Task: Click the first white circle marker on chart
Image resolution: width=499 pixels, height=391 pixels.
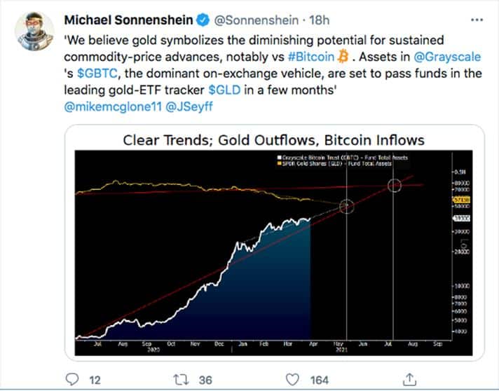Action: (x=346, y=205)
